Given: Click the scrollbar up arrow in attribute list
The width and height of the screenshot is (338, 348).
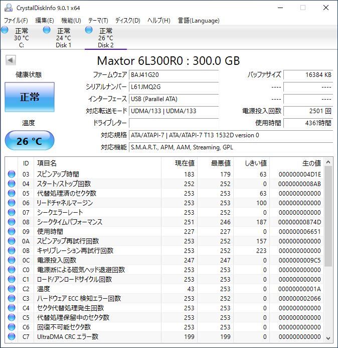Looking at the screenshot, I should [x=328, y=162].
